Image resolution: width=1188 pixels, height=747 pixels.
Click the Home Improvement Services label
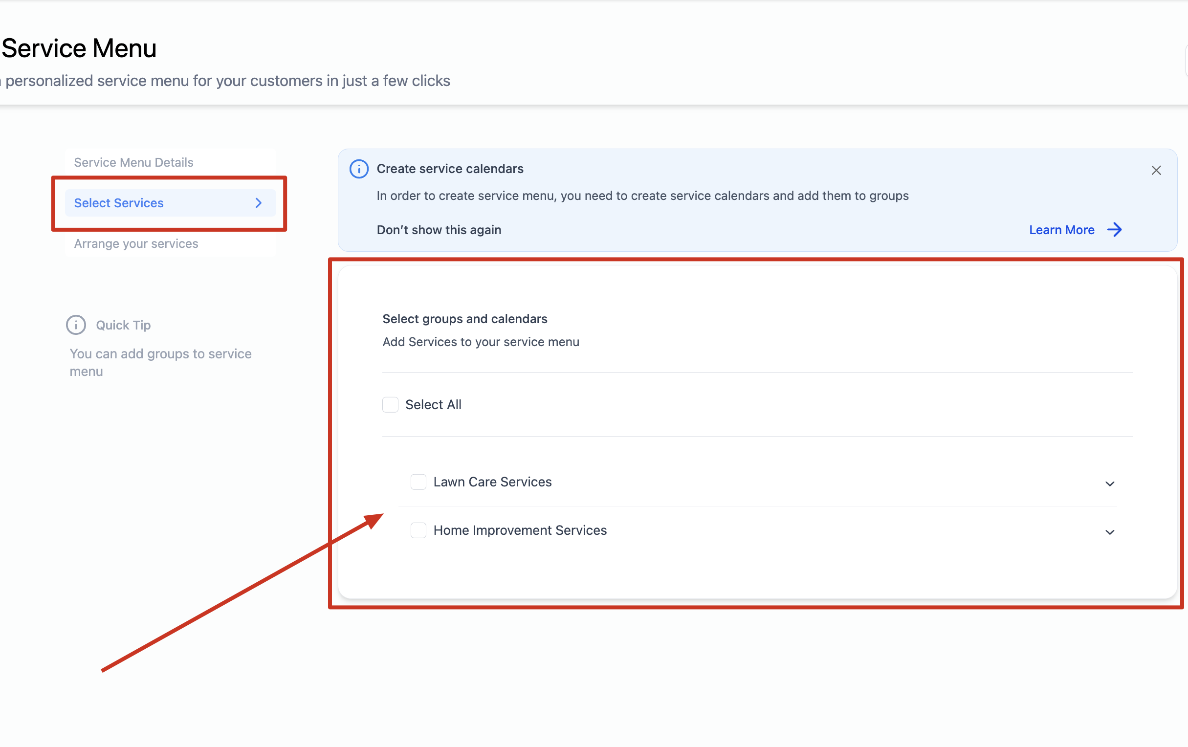(x=520, y=530)
